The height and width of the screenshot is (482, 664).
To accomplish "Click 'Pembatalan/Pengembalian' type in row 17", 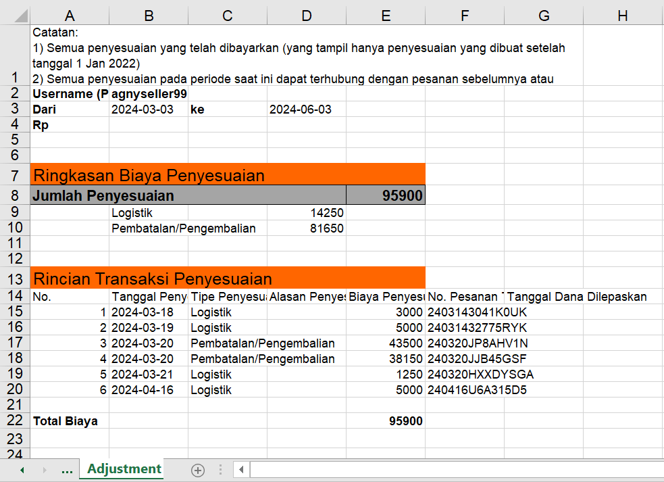I will (263, 343).
